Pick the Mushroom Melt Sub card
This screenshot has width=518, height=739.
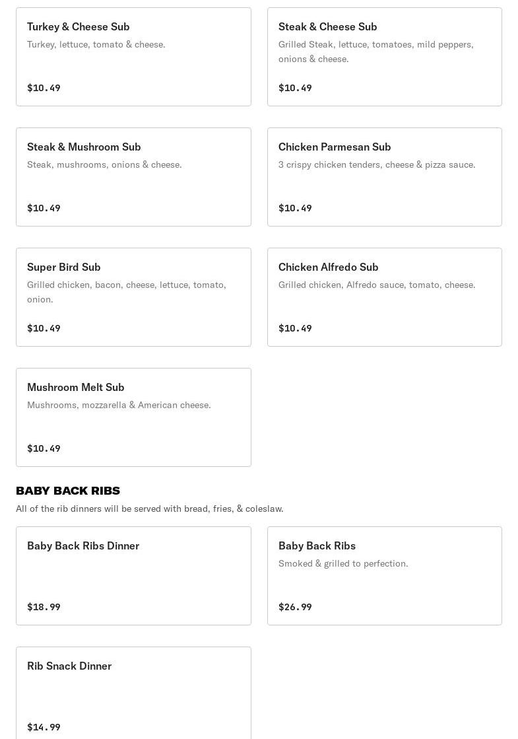[133, 417]
